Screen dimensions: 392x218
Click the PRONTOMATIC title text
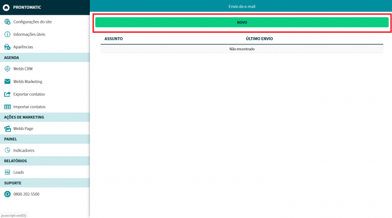coord(27,7)
